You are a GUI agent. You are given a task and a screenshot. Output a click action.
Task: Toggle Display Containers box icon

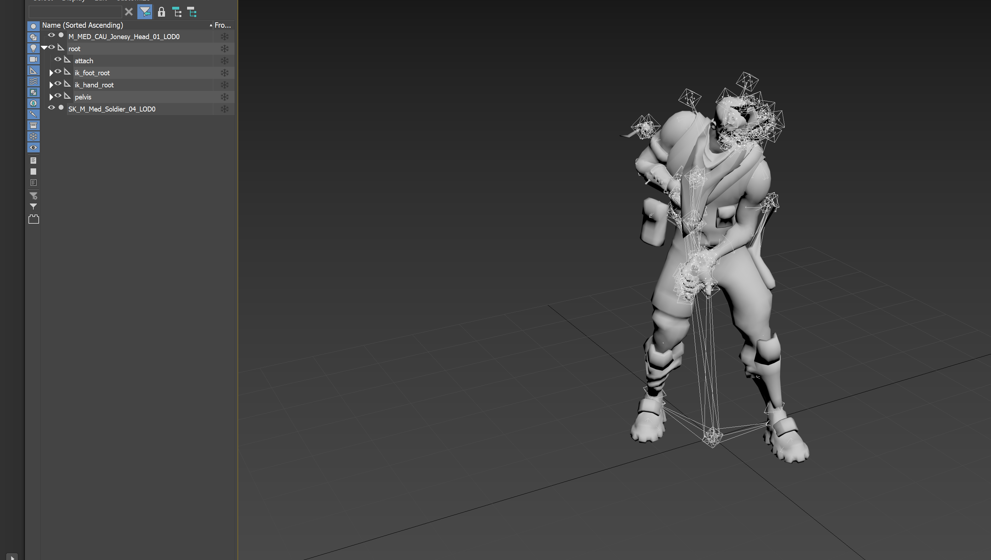click(x=33, y=125)
